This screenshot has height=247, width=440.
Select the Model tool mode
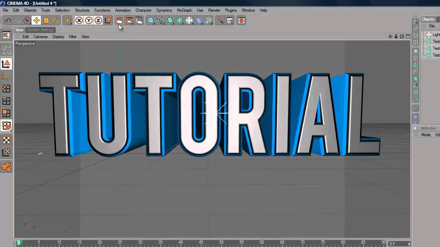pos(6,64)
